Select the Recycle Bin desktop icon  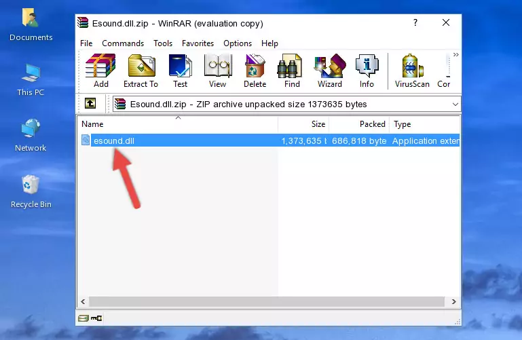pyautogui.click(x=31, y=191)
